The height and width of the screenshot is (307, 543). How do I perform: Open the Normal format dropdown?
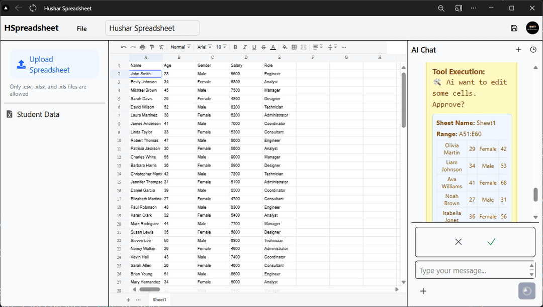tap(180, 47)
